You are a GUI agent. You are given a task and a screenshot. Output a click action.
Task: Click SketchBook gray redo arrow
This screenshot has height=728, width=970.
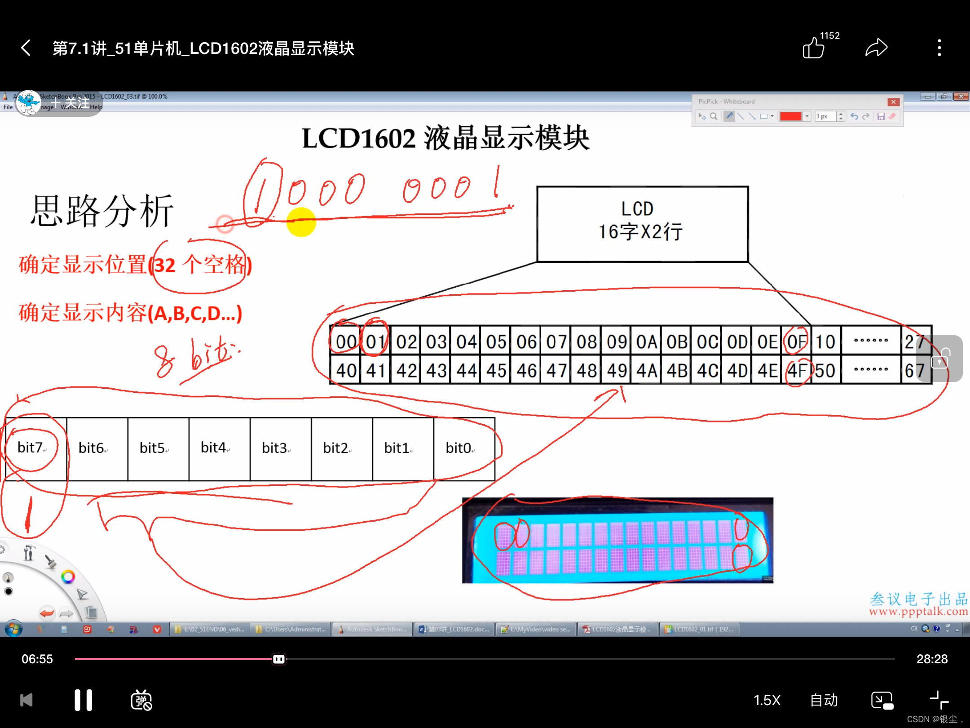66,613
